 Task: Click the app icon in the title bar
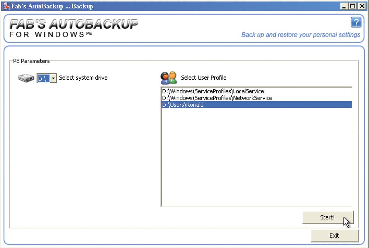(x=6, y=6)
